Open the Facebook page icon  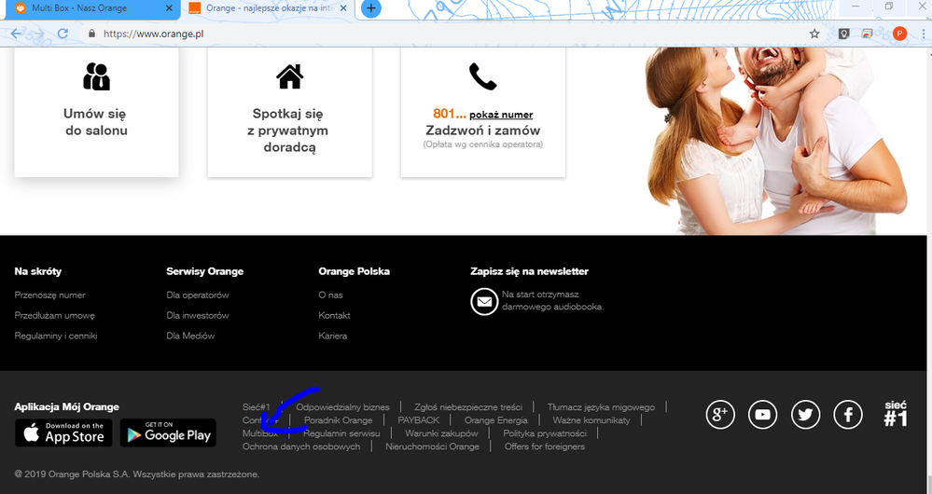tap(848, 415)
